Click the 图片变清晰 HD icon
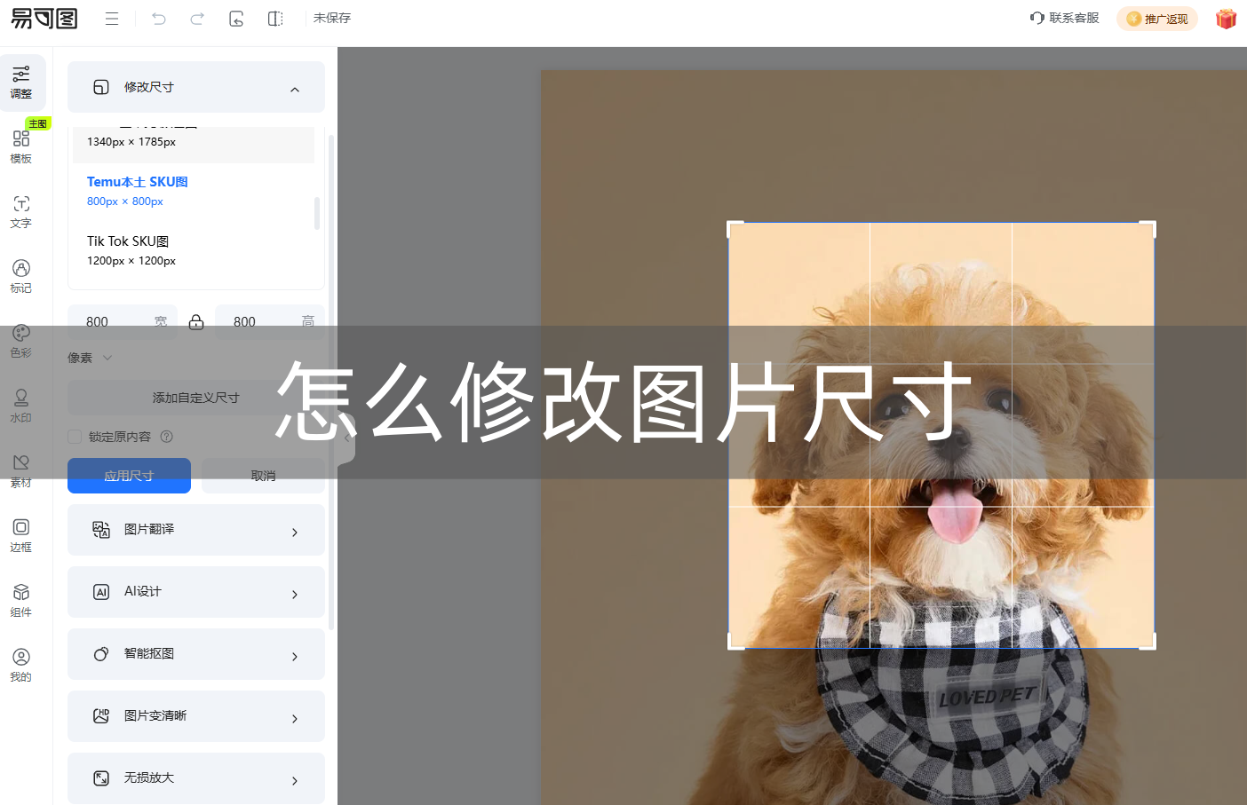This screenshot has height=805, width=1247. point(101,715)
